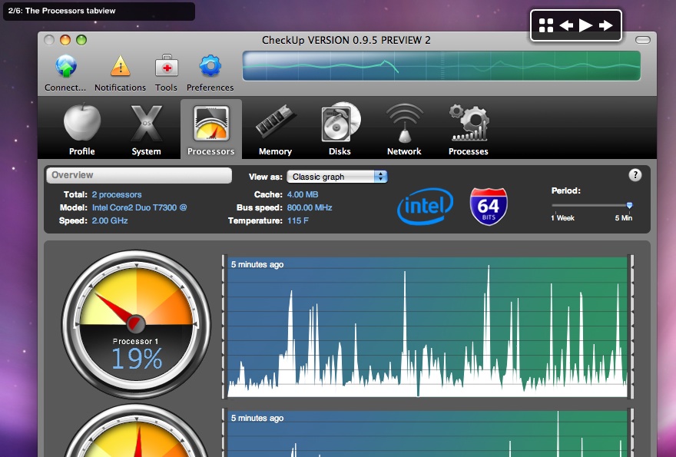Go to next slide with right arrow
Viewport: 676px width, 457px height.
click(606, 25)
